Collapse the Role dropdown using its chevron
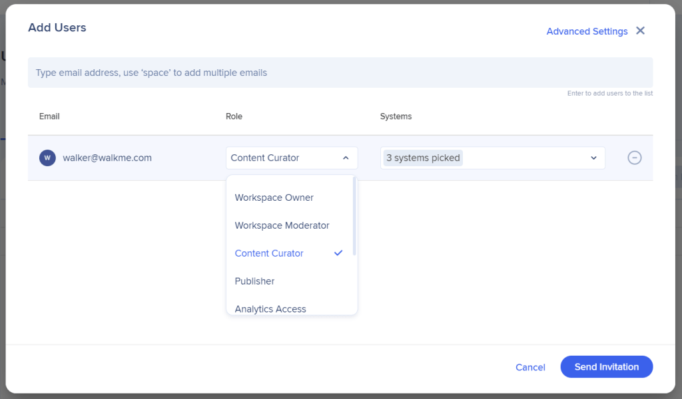682x399 pixels. [346, 158]
